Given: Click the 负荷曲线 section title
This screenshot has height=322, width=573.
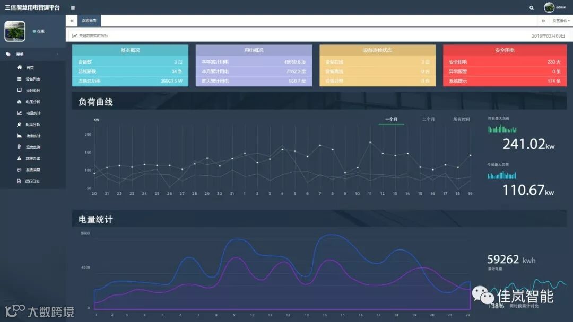Looking at the screenshot, I should pos(95,102).
